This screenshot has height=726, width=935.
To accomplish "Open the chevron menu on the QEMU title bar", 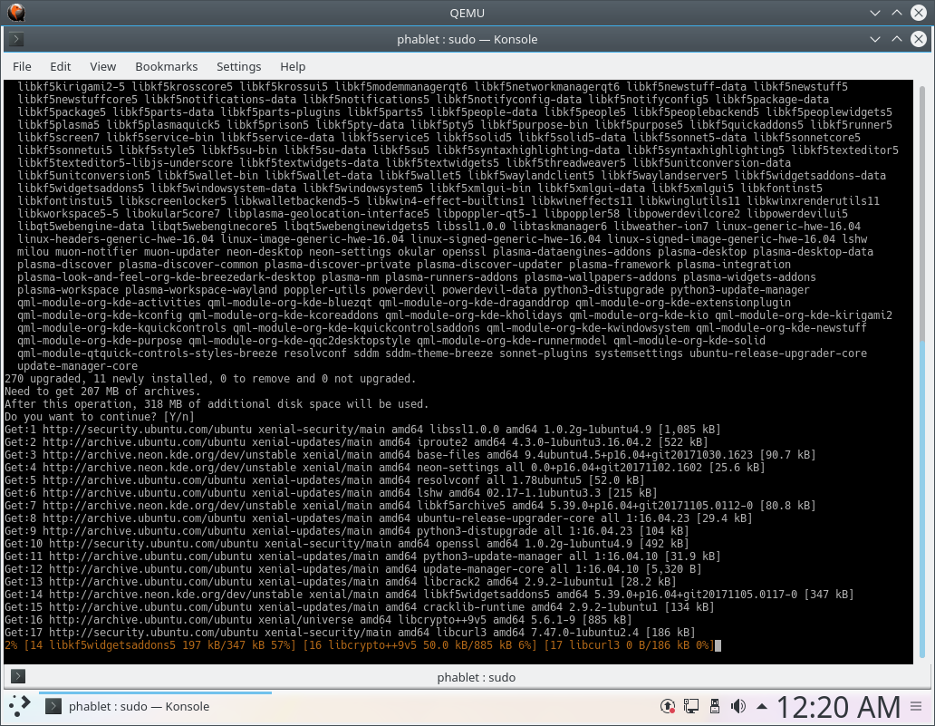I will tap(873, 13).
